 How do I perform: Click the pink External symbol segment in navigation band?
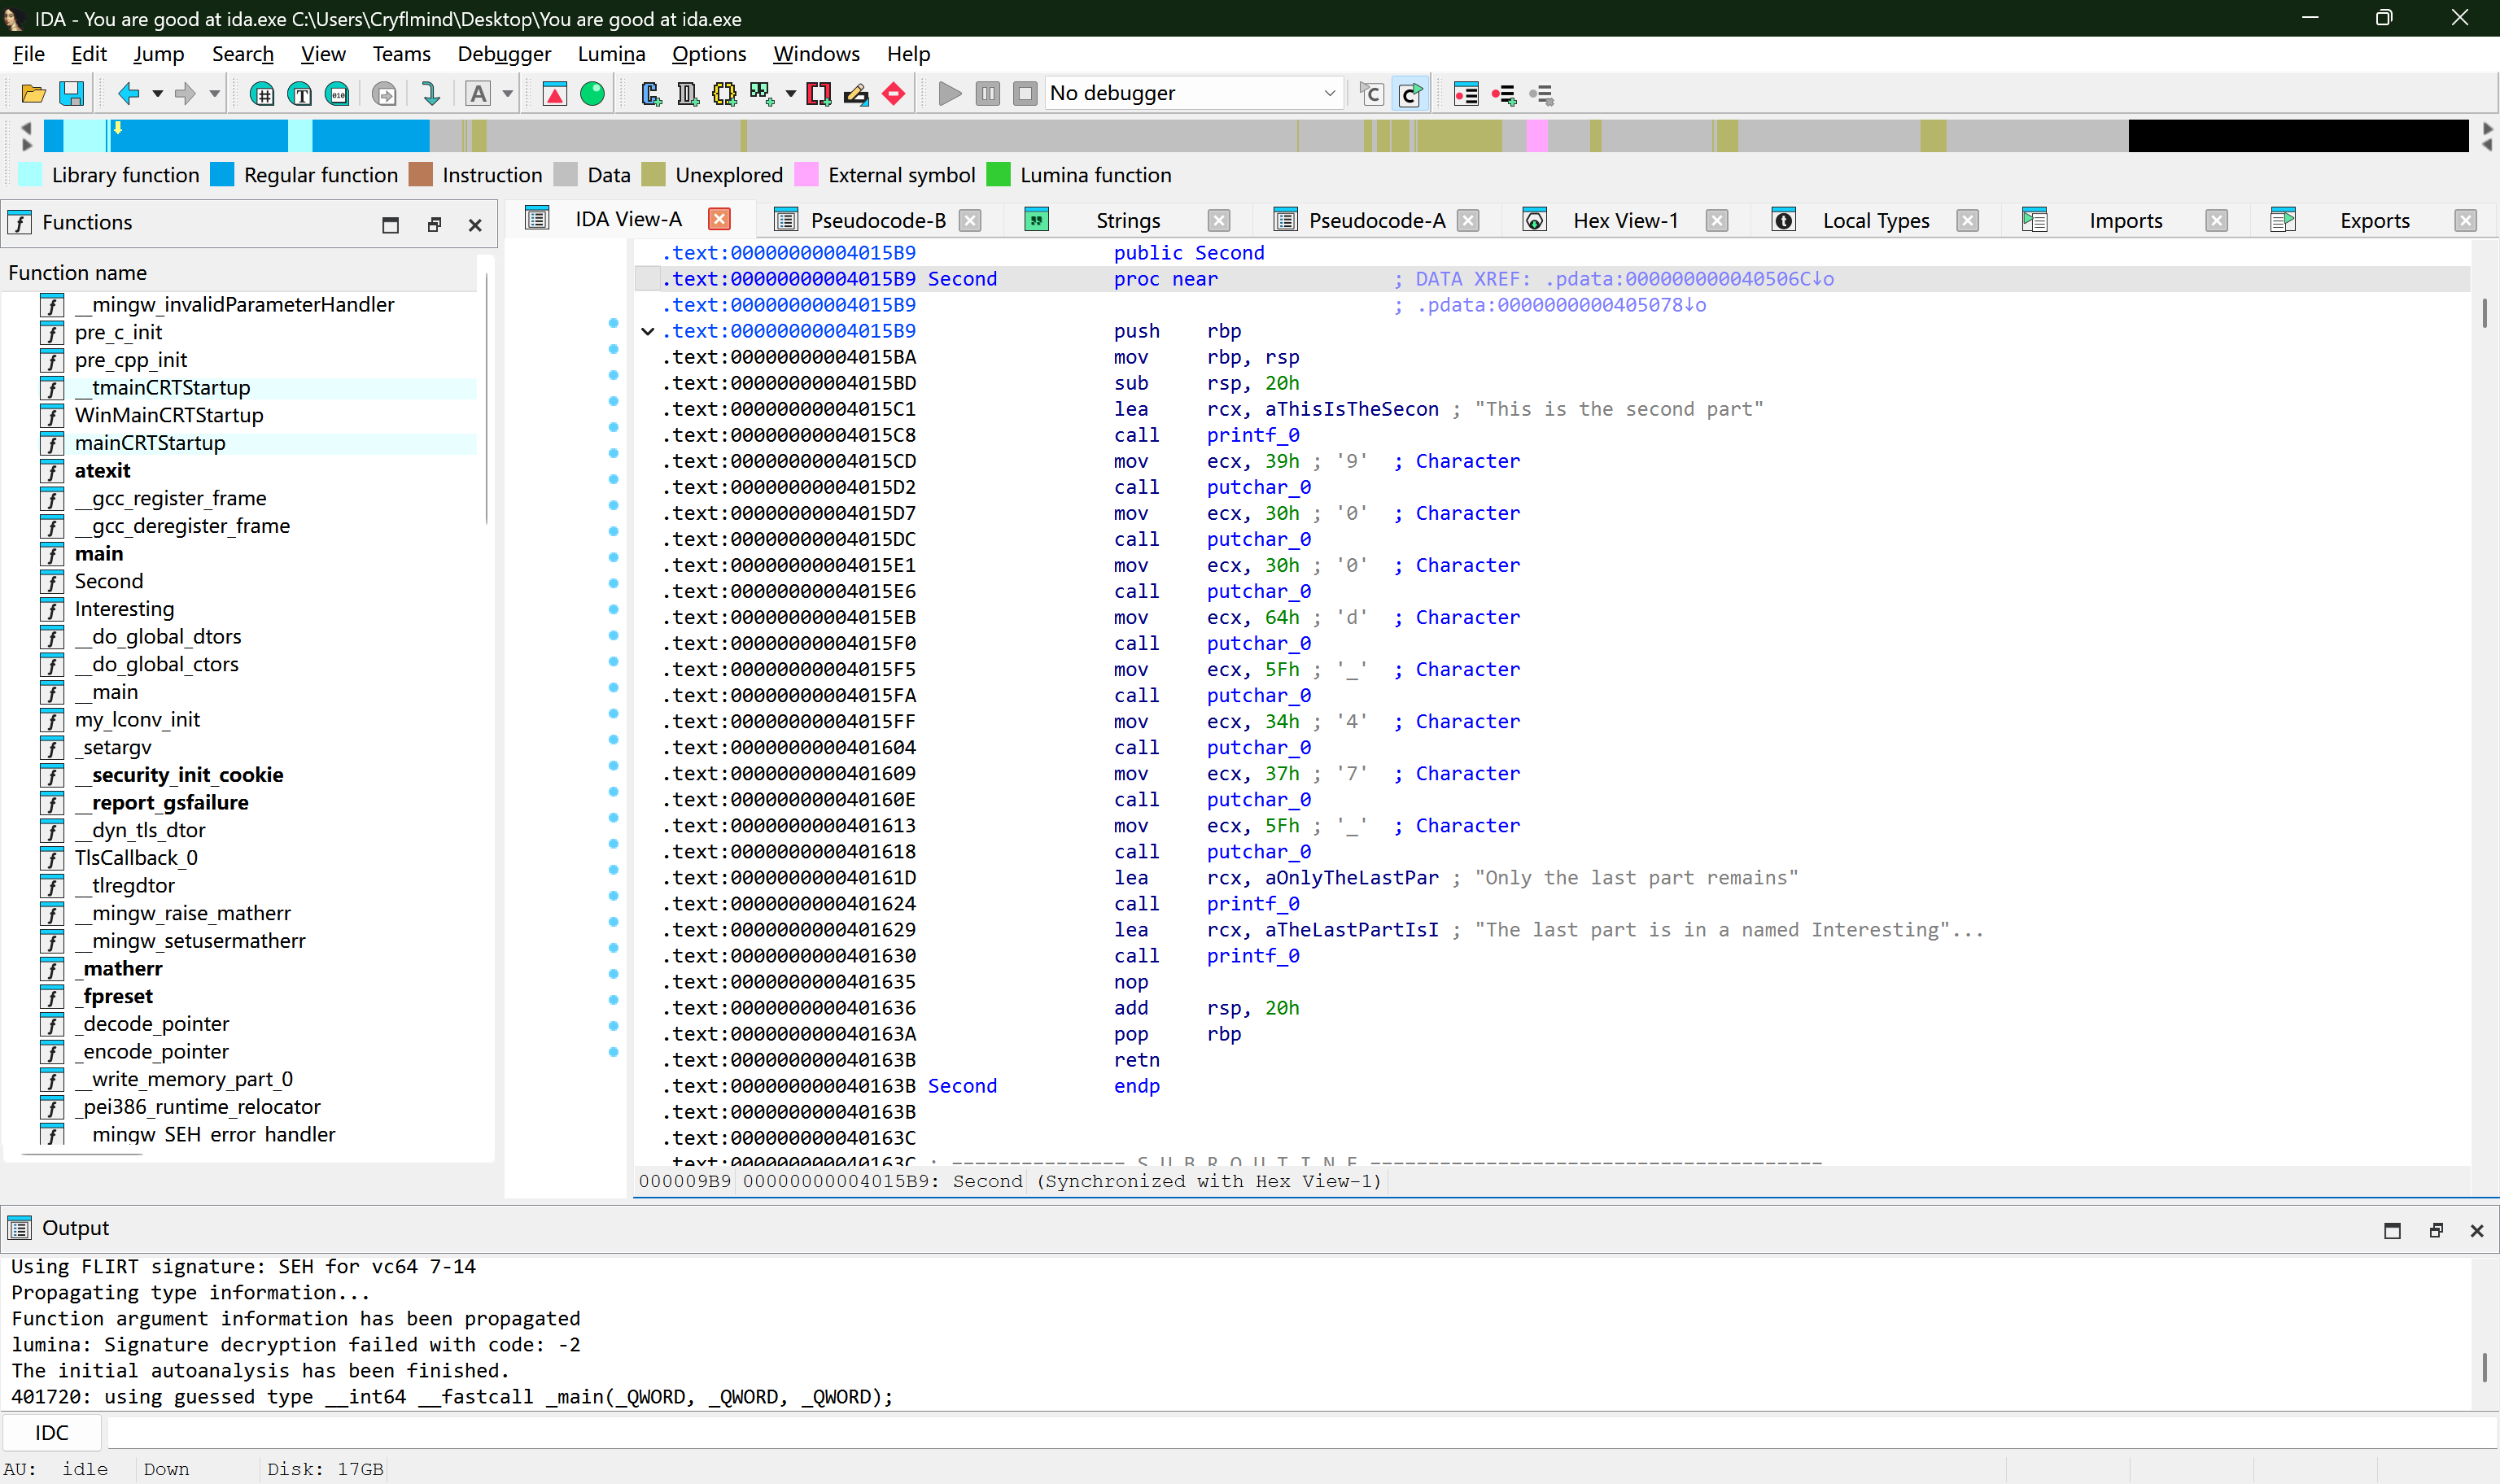tap(1537, 135)
